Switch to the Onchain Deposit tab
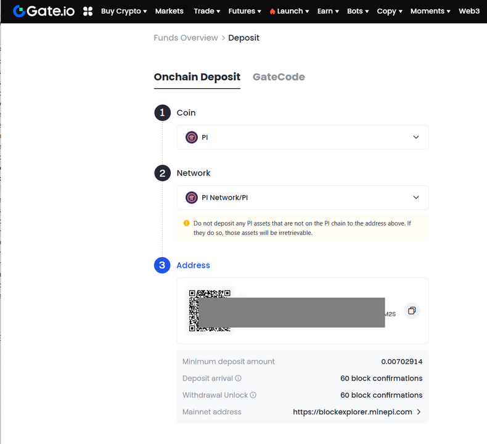 [197, 76]
